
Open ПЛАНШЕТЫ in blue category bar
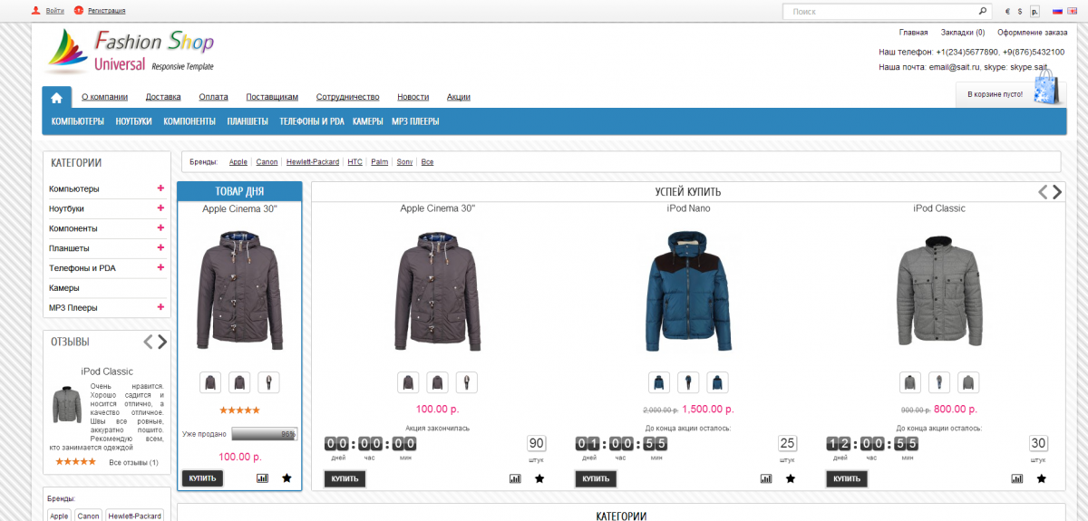click(x=247, y=121)
